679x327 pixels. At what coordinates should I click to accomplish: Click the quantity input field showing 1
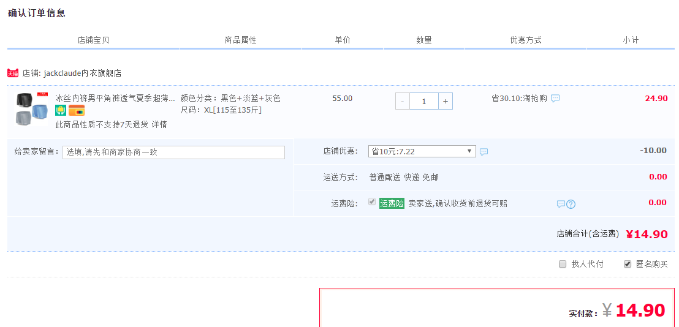(424, 101)
